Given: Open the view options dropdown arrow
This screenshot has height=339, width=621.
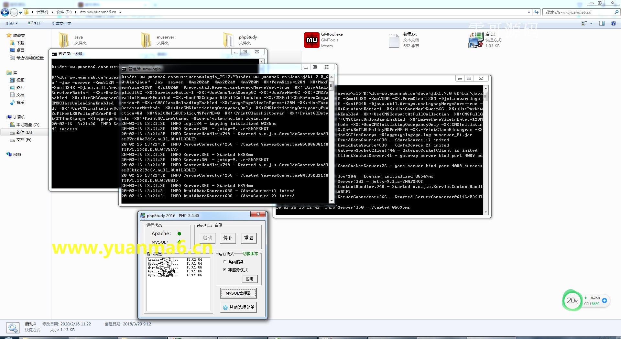Looking at the screenshot, I should click(591, 23).
